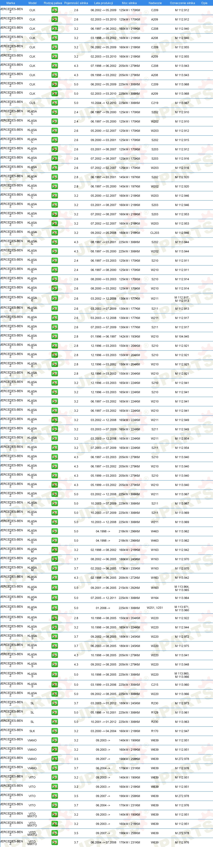Click fuel icon in the W251, V251 row
Viewport: 213px width, 847px height.
coord(54,608)
